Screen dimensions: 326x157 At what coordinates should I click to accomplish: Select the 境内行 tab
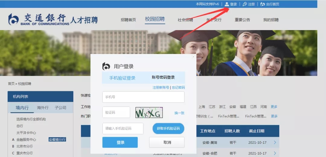(22, 108)
